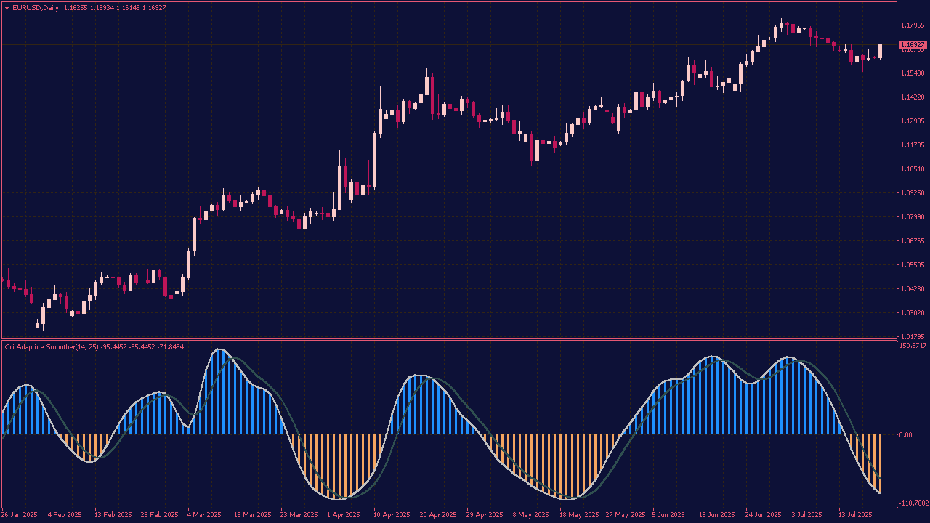Click the 150.5717 indicator scale maximum
This screenshot has width=930, height=523.
[913, 346]
